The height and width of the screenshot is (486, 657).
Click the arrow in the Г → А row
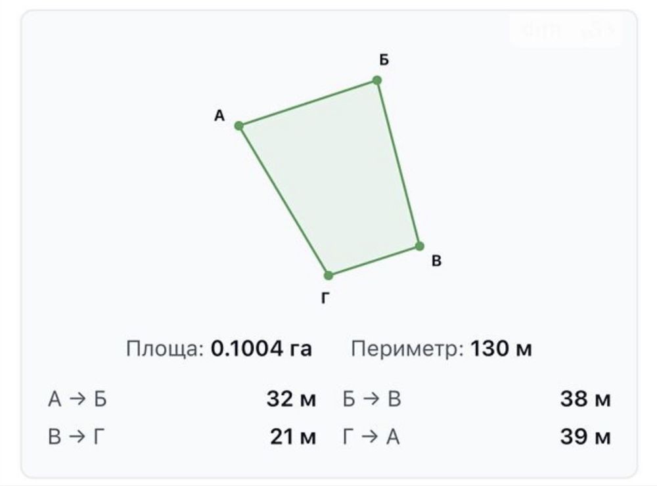pyautogui.click(x=370, y=437)
